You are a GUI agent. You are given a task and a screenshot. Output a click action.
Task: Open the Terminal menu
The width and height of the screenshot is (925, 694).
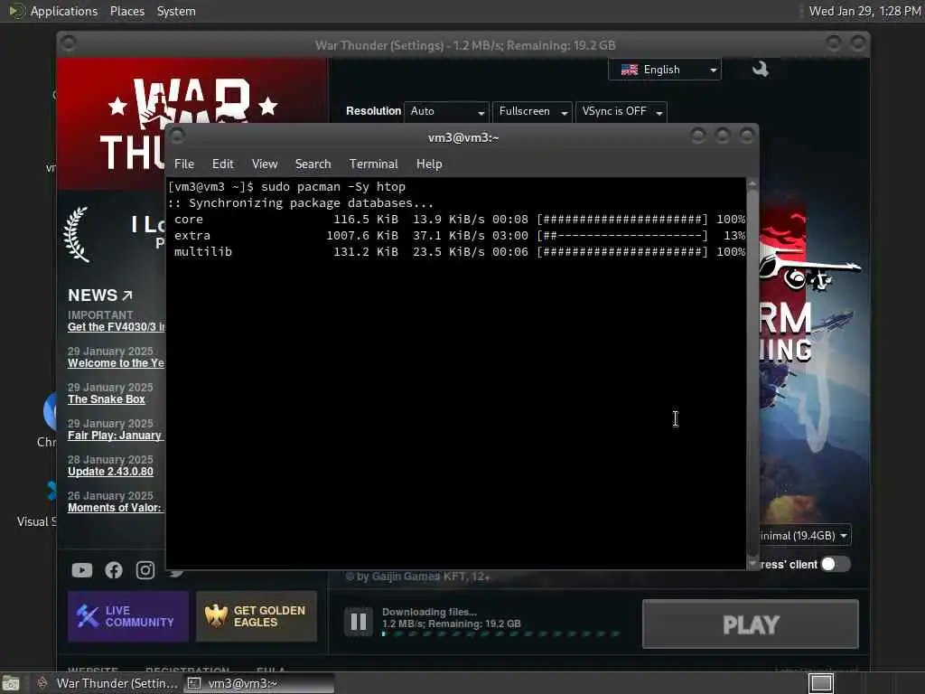(x=373, y=164)
